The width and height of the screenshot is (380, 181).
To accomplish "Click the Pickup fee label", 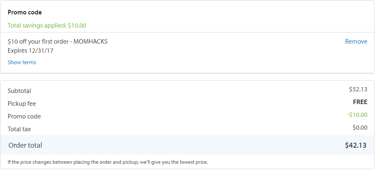I will (22, 104).
